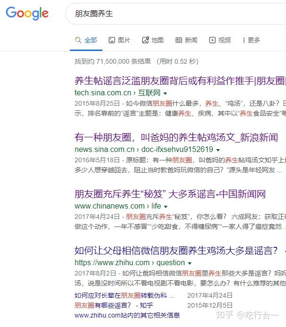Click the Google logo
This screenshot has width=286, height=327.
tap(27, 13)
